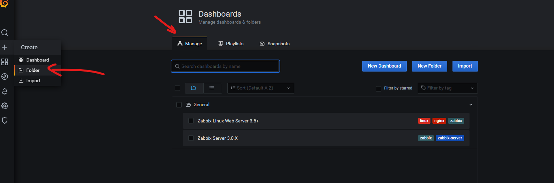The height and width of the screenshot is (183, 554).
Task: Open the Dashboards grid icon in the sidebar
Action: pos(5,62)
